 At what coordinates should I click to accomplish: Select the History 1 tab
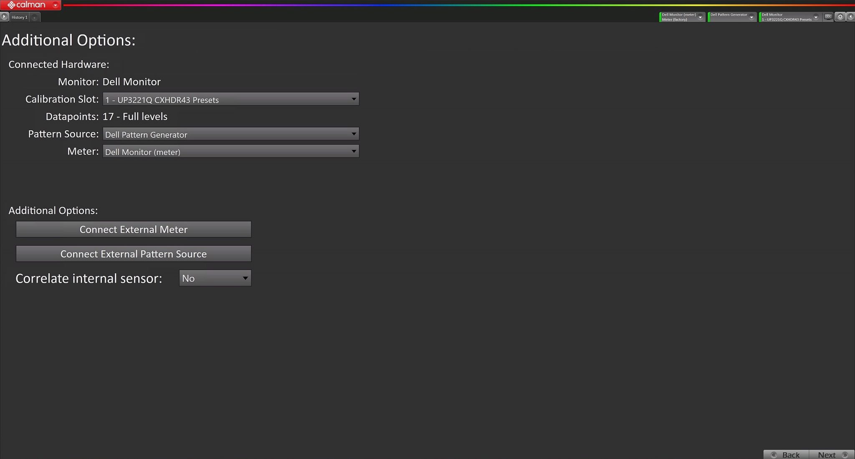click(20, 16)
